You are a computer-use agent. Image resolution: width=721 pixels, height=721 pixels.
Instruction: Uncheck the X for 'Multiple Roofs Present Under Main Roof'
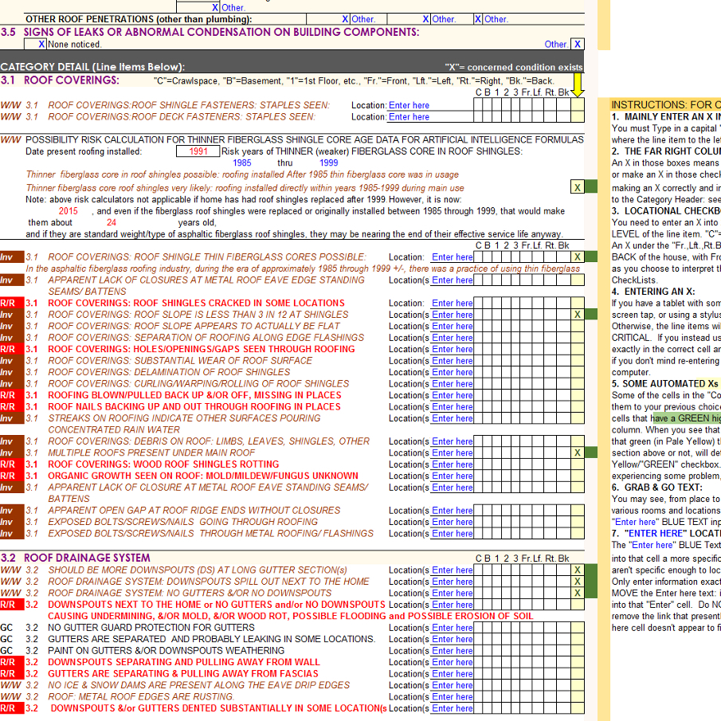point(577,453)
